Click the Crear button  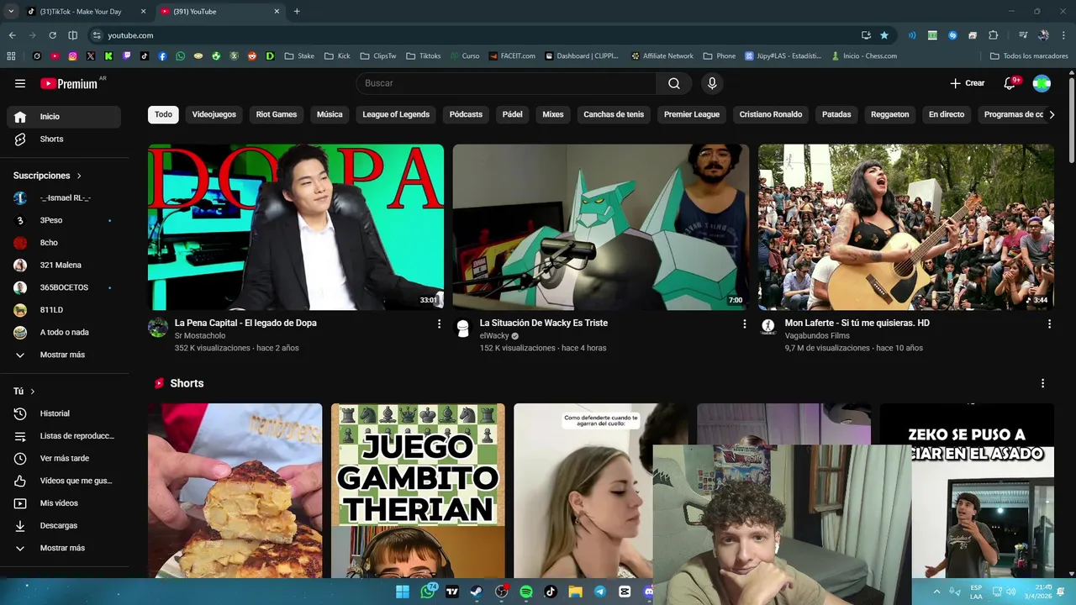pyautogui.click(x=968, y=83)
